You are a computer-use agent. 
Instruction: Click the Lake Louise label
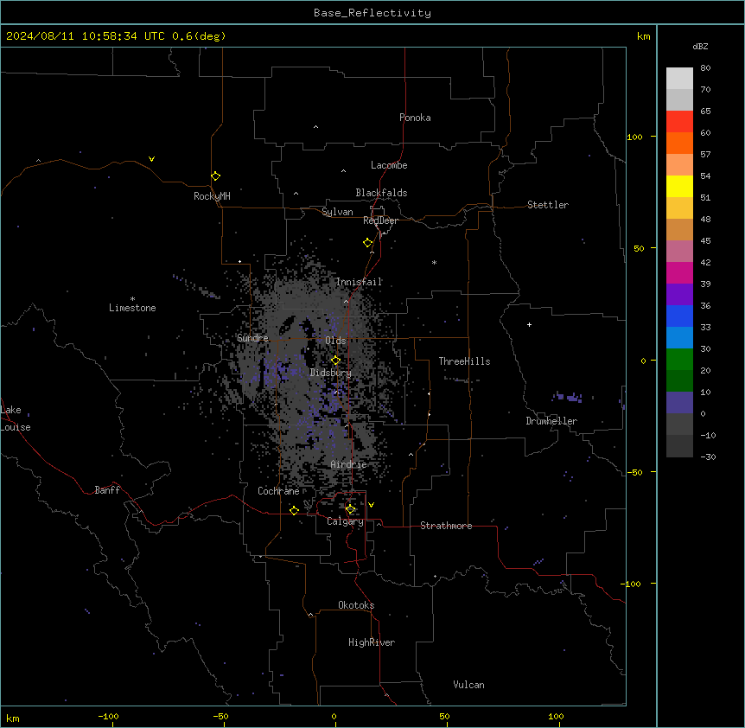click(x=16, y=418)
